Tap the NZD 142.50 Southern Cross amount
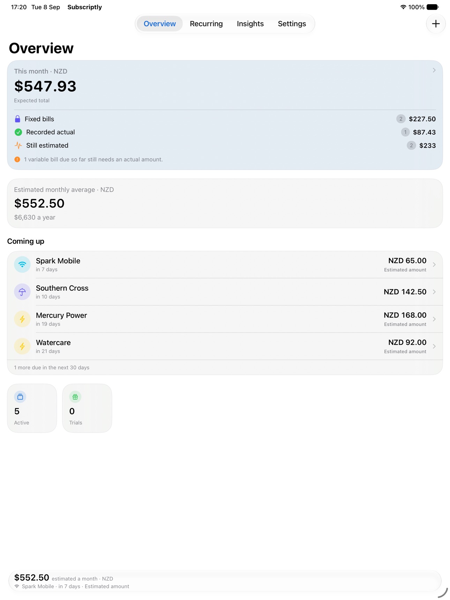 click(x=405, y=292)
